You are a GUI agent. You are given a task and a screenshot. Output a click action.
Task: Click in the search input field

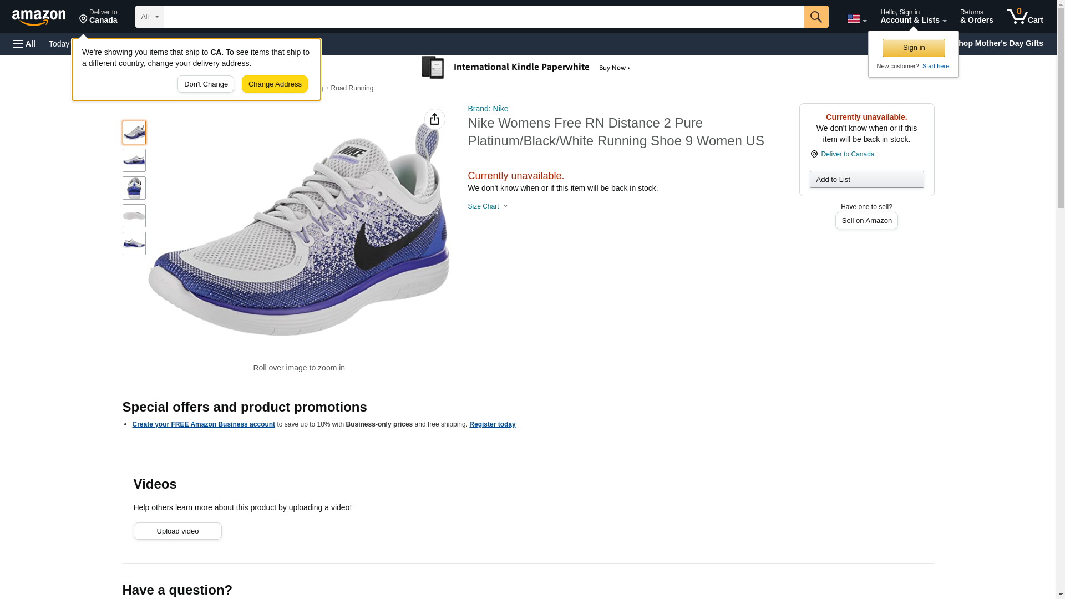(x=483, y=17)
